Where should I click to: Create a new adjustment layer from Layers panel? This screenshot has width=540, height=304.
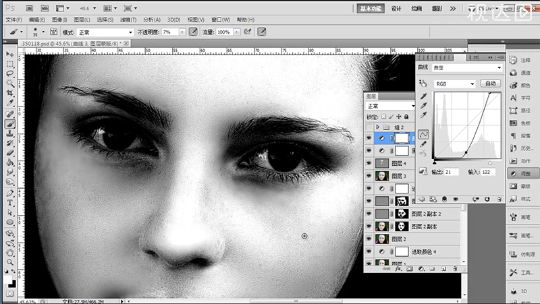421,269
